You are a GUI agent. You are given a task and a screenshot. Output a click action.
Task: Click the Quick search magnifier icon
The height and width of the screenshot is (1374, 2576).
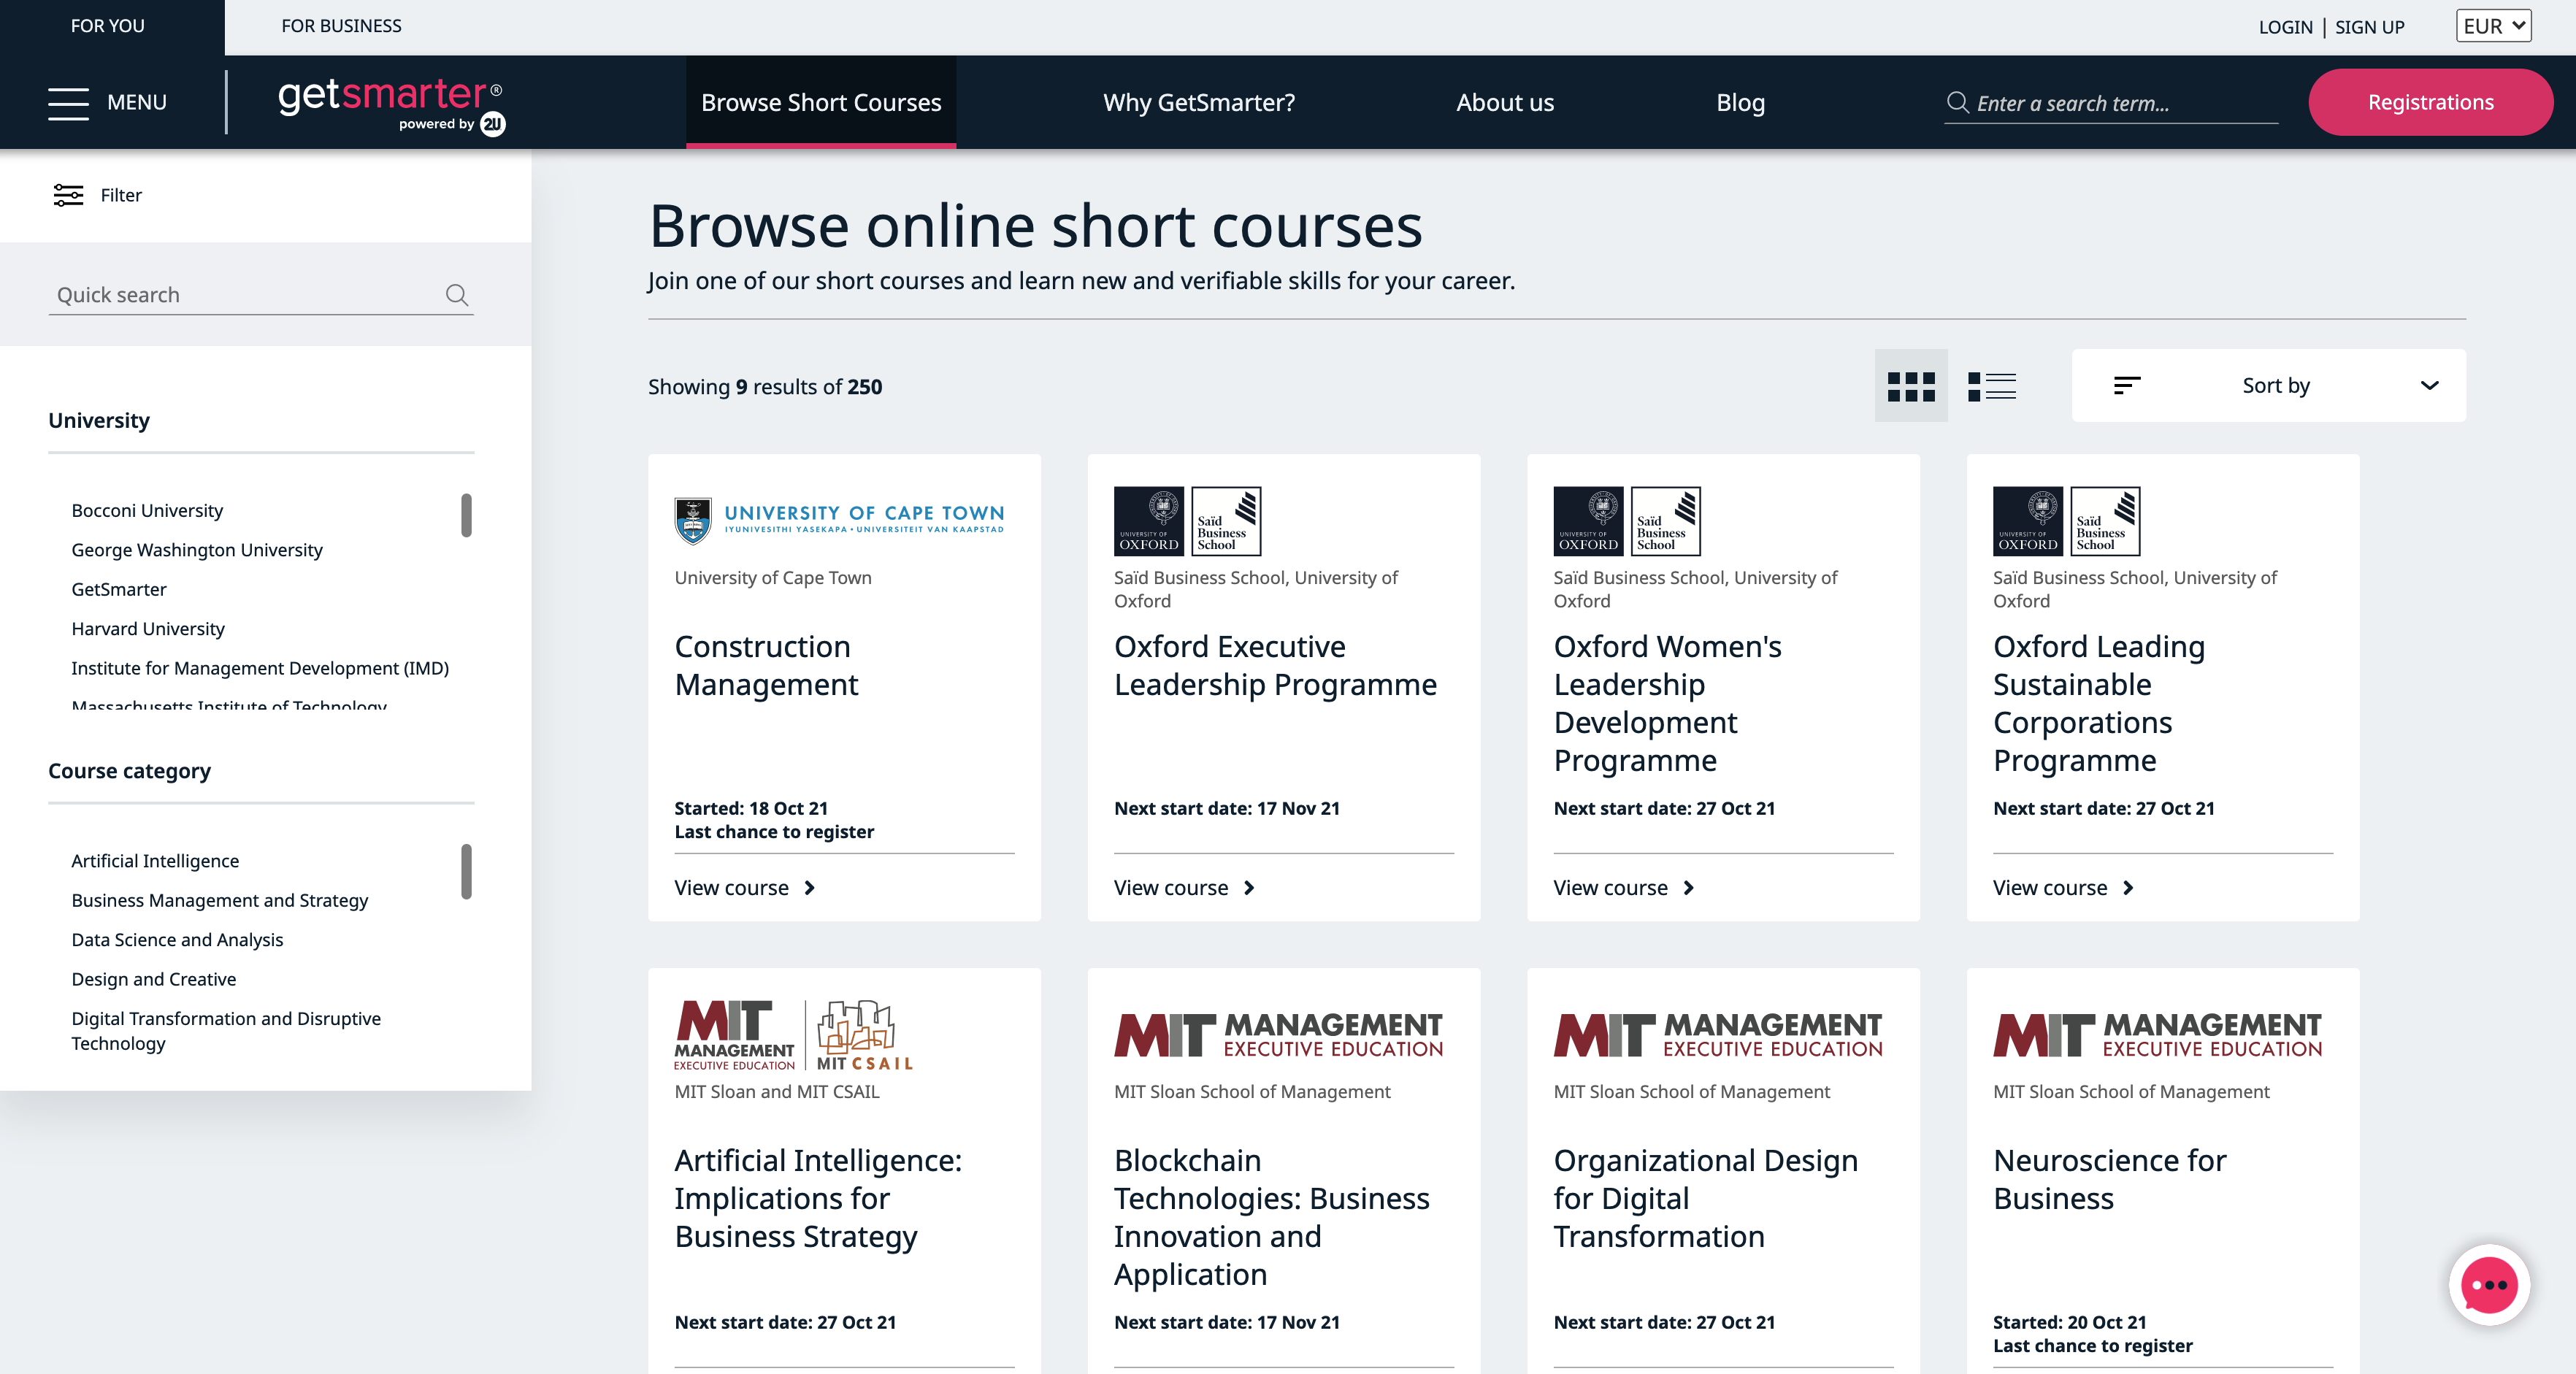pyautogui.click(x=457, y=295)
